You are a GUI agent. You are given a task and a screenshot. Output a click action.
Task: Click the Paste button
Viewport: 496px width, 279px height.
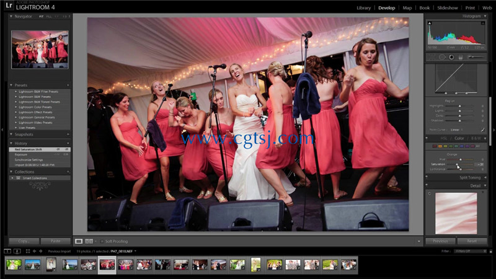click(56, 241)
